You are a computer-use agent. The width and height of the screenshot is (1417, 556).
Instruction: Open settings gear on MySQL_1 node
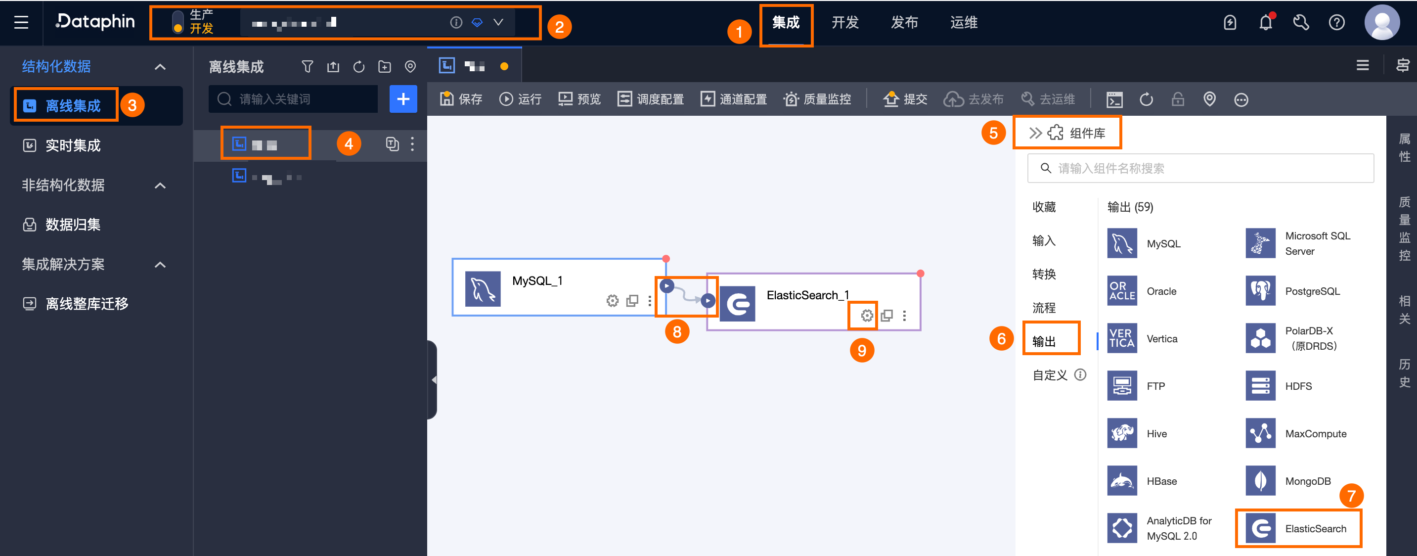coord(612,301)
